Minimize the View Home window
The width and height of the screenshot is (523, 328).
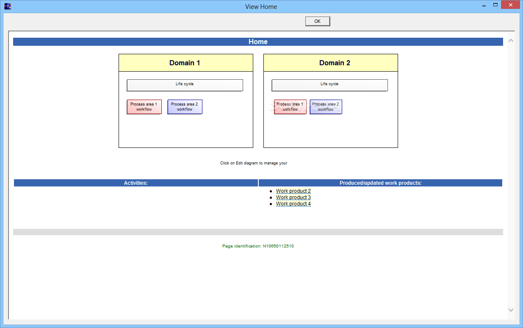pos(484,6)
